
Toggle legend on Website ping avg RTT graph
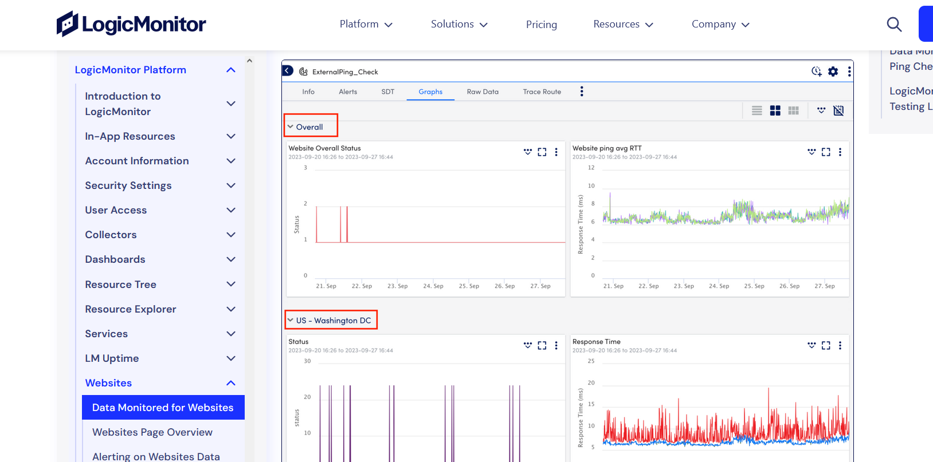812,152
